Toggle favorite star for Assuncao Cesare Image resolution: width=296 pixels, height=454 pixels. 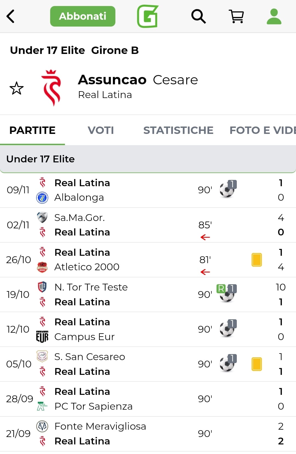click(16, 88)
